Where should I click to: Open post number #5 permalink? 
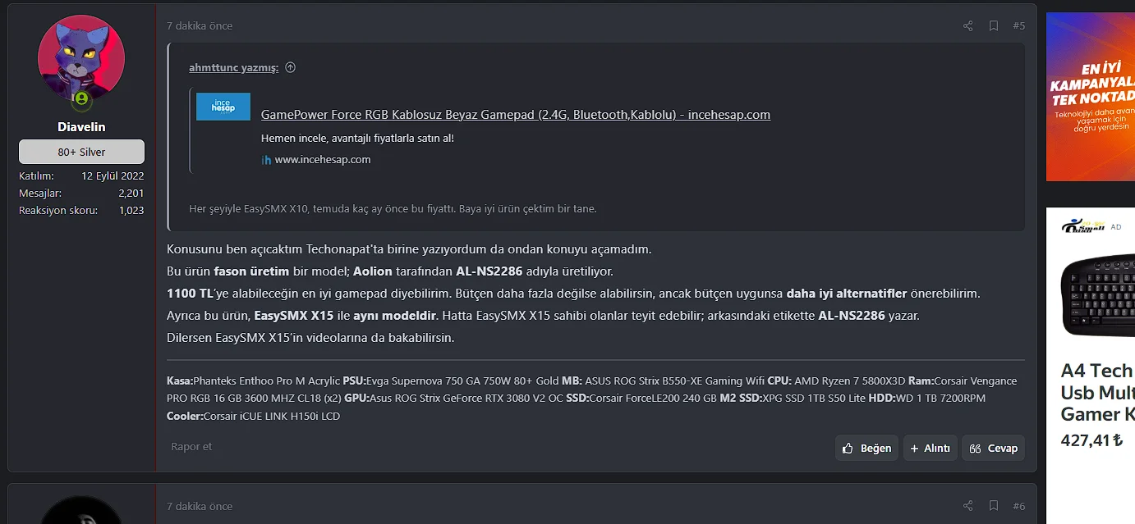[x=1018, y=26]
